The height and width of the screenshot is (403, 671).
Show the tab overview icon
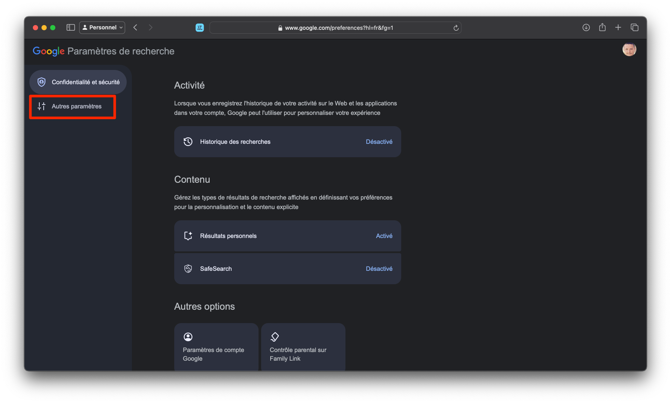[635, 28]
